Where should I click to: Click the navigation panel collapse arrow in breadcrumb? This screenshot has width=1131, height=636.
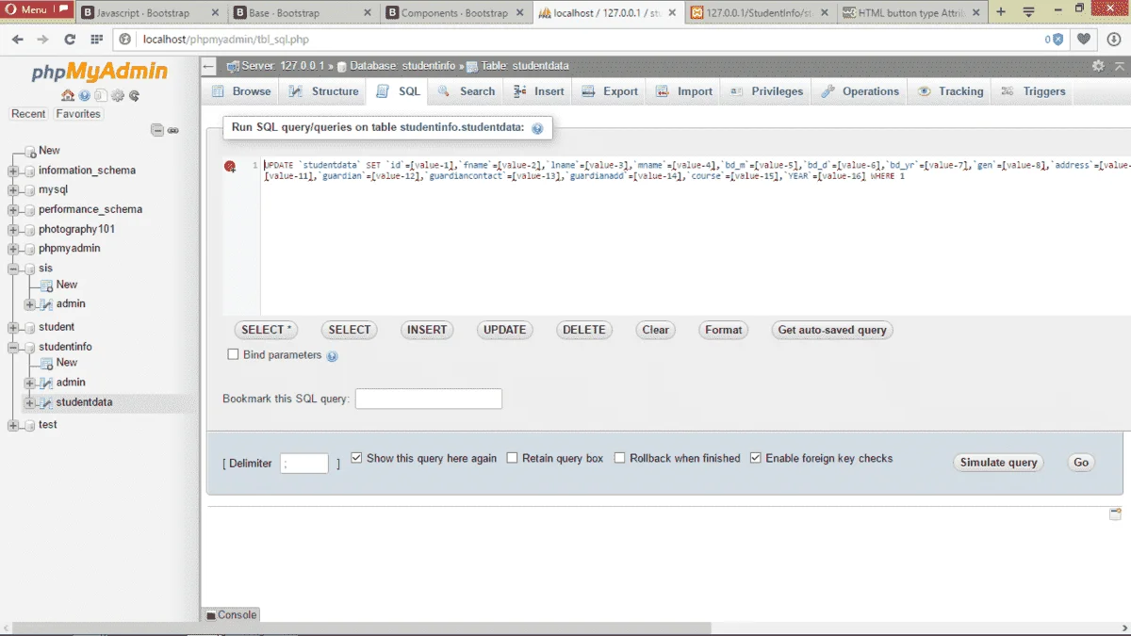click(x=209, y=66)
